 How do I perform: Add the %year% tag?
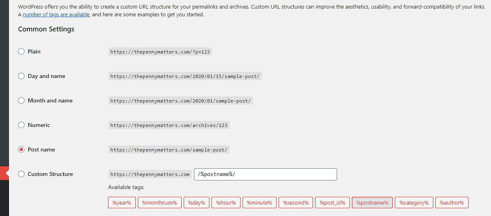pyautogui.click(x=122, y=203)
